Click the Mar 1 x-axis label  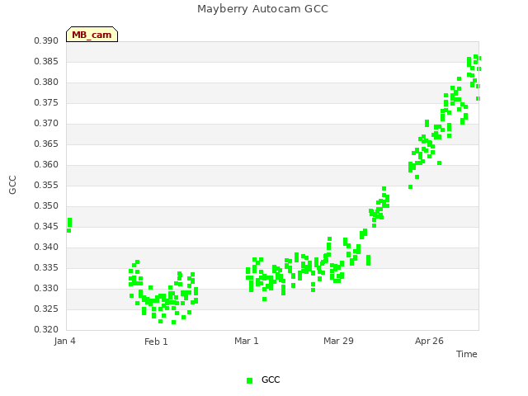coord(247,341)
